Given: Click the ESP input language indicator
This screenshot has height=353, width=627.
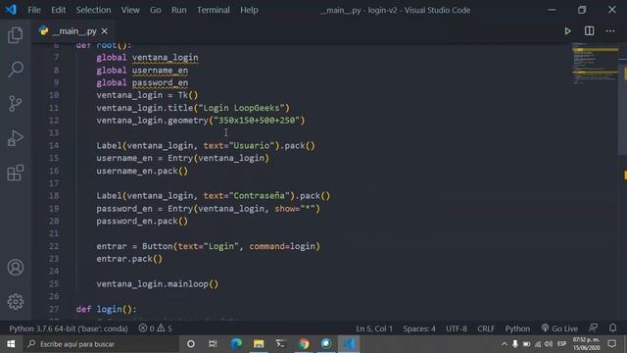Looking at the screenshot, I should point(561,344).
